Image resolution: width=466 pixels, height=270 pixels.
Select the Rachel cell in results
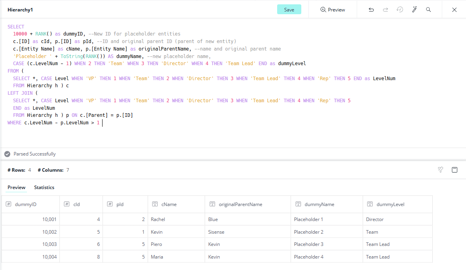158,219
